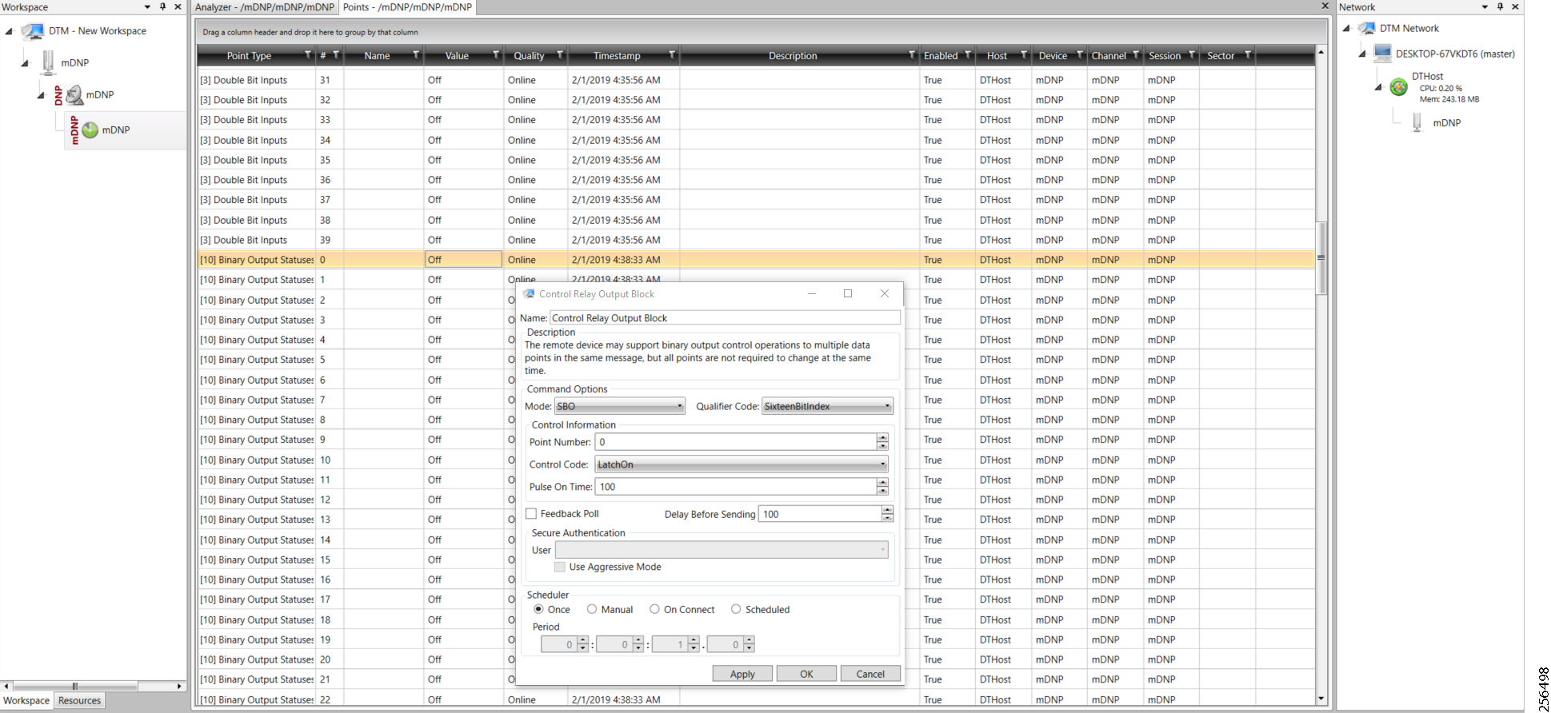Click the mDNP device icon in Network panel
Screen dimensions: 1551x713
(1417, 122)
